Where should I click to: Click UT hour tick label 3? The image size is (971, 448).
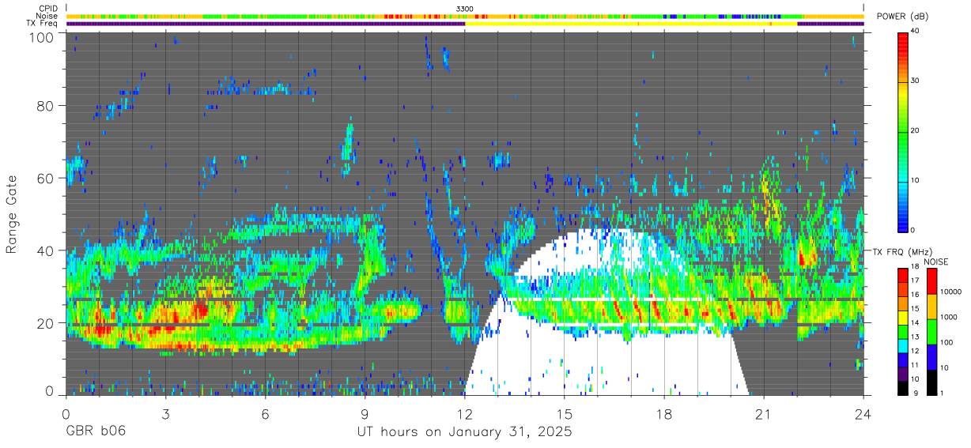(166, 415)
